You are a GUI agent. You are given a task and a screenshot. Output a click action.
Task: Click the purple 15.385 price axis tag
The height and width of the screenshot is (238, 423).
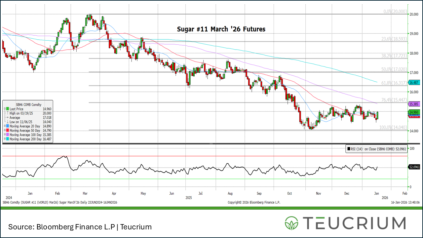tap(414, 104)
